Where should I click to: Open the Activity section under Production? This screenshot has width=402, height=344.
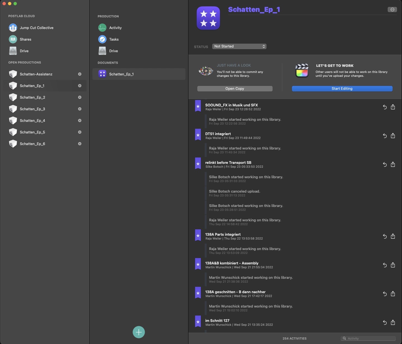click(x=115, y=28)
